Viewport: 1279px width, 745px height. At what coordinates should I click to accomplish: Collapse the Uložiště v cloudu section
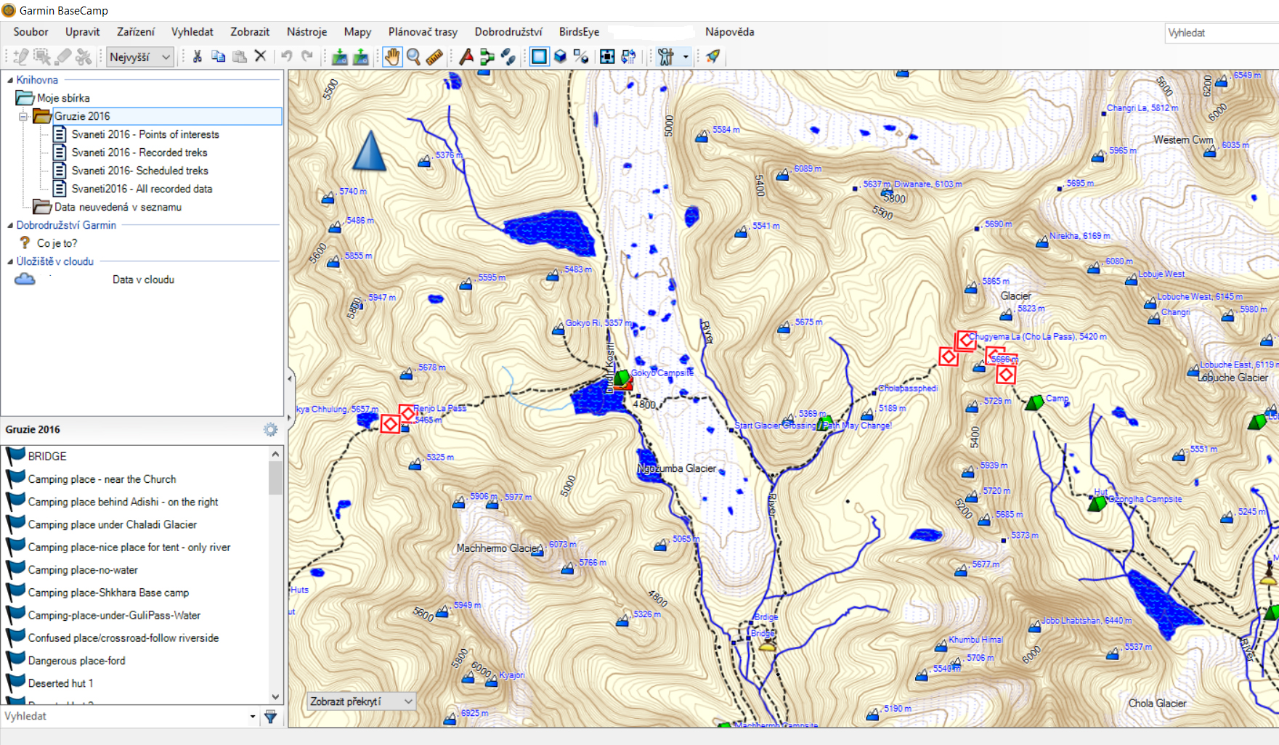point(10,261)
